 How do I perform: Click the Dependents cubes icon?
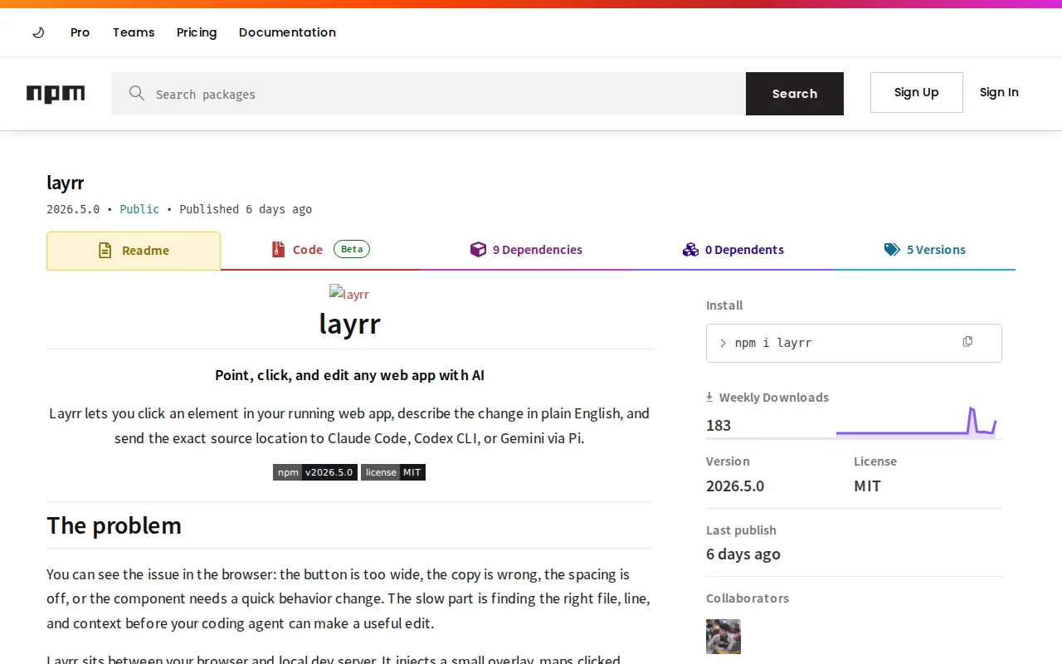coord(690,249)
